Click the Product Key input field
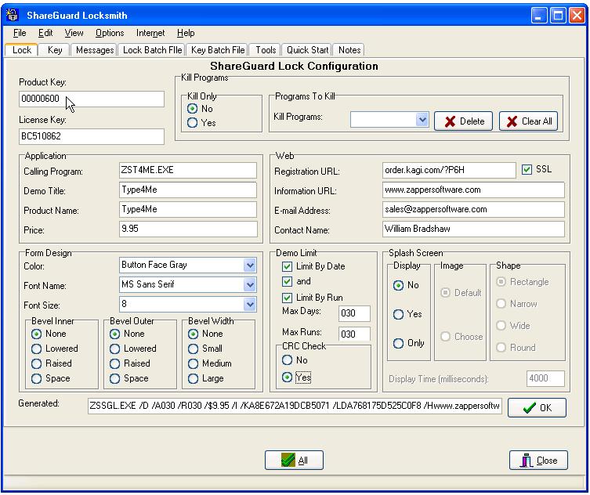Viewport: 590px width, 495px height. tap(92, 99)
